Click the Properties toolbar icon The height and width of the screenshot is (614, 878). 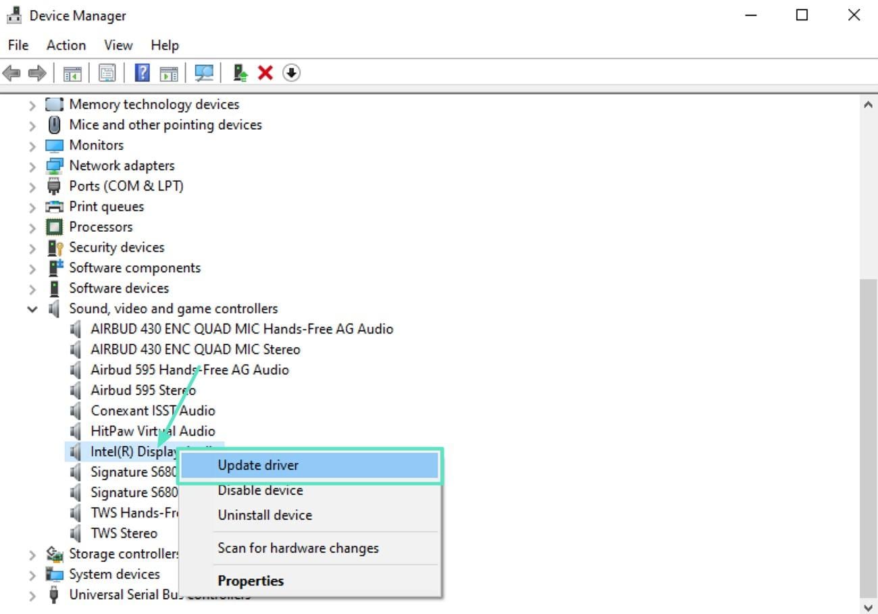tap(107, 73)
